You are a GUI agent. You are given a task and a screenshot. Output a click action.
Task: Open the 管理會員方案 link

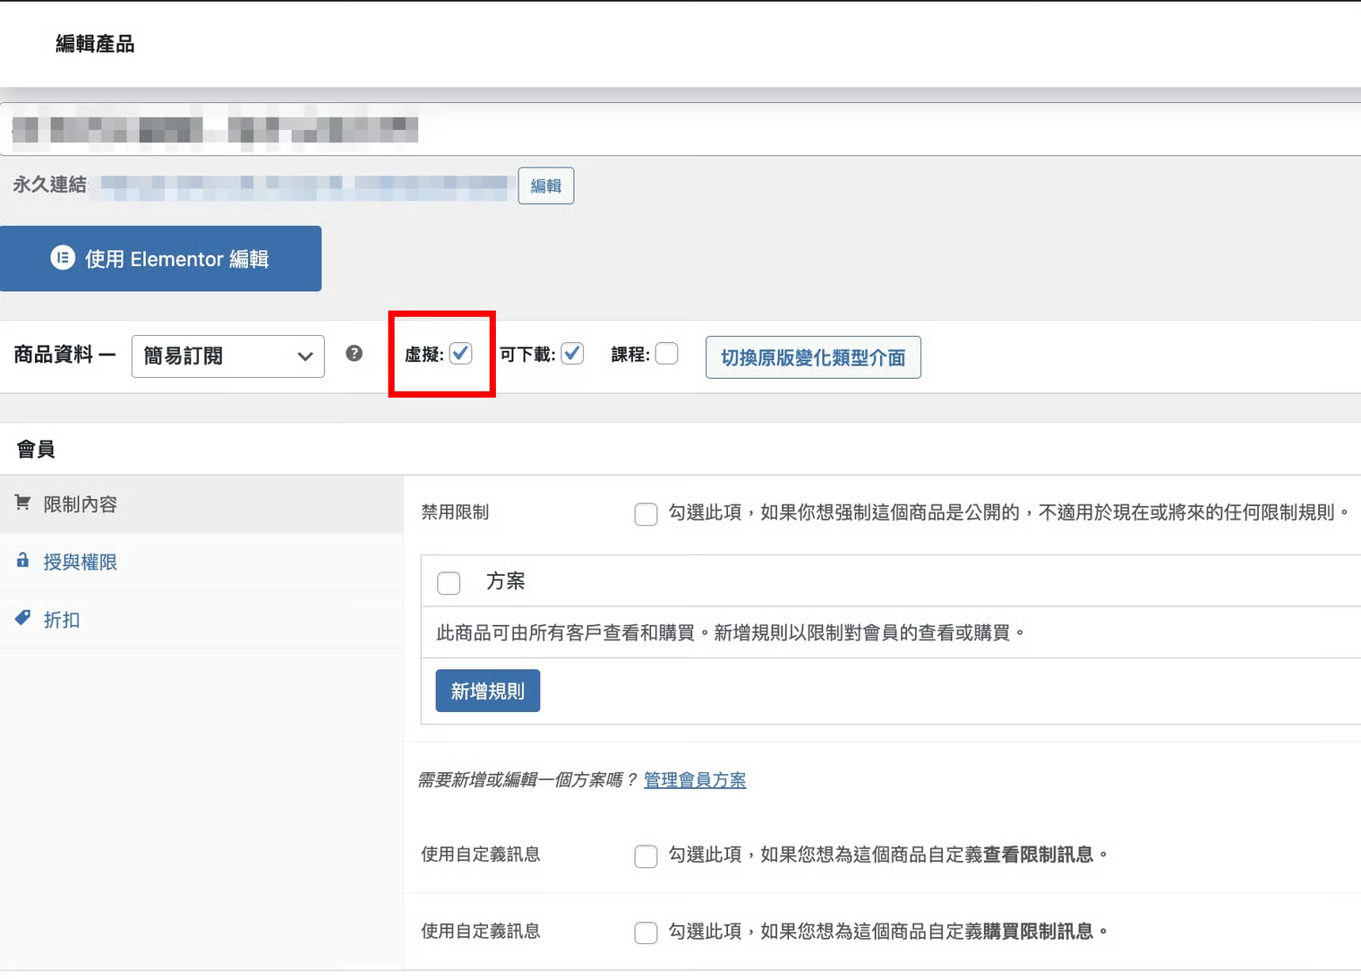pos(695,780)
